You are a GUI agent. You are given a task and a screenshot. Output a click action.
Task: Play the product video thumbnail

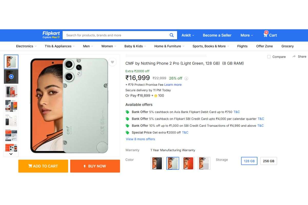click(11, 76)
